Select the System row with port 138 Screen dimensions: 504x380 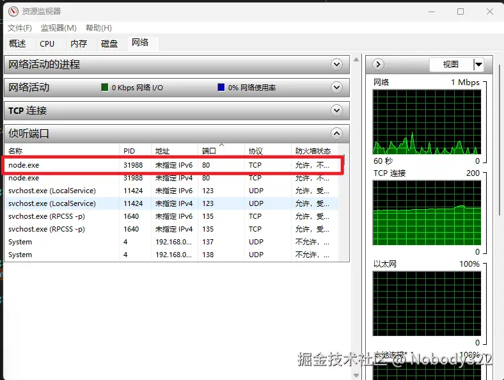[x=171, y=255]
